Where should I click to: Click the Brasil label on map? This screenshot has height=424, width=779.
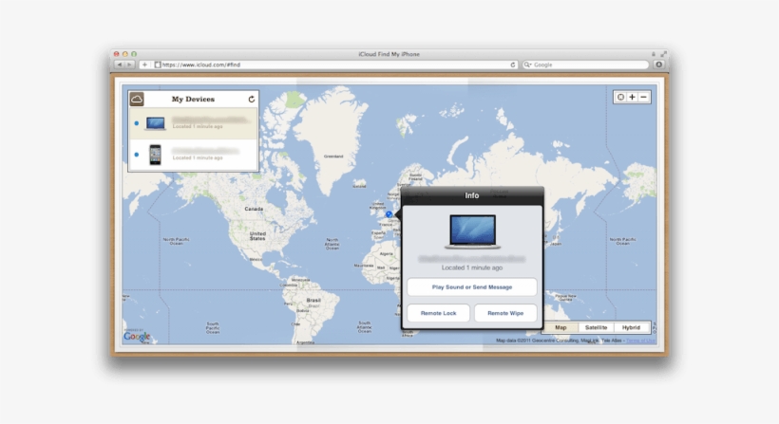click(x=313, y=301)
